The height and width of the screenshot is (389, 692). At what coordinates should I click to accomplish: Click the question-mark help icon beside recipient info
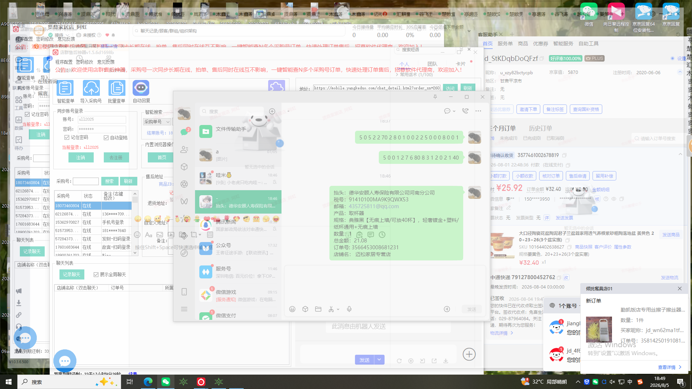click(x=606, y=199)
